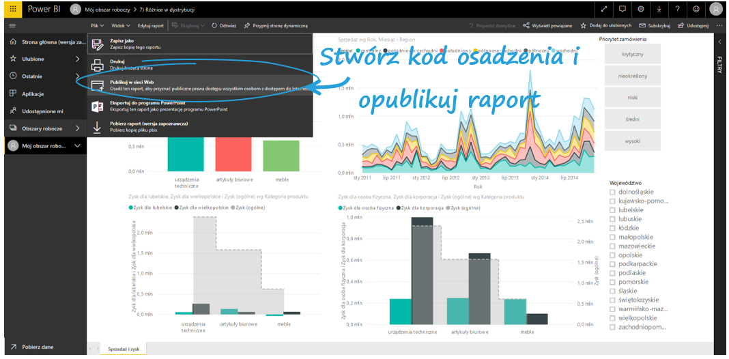Check the dolnośląskie województwo checkbox
Screen dimensions: 729x359
pyautogui.click(x=613, y=192)
